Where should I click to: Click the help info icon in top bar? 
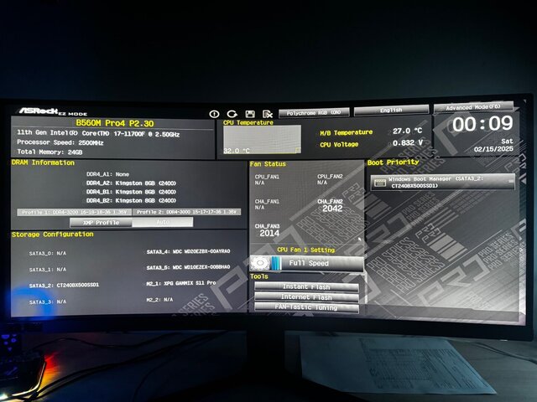point(214,113)
